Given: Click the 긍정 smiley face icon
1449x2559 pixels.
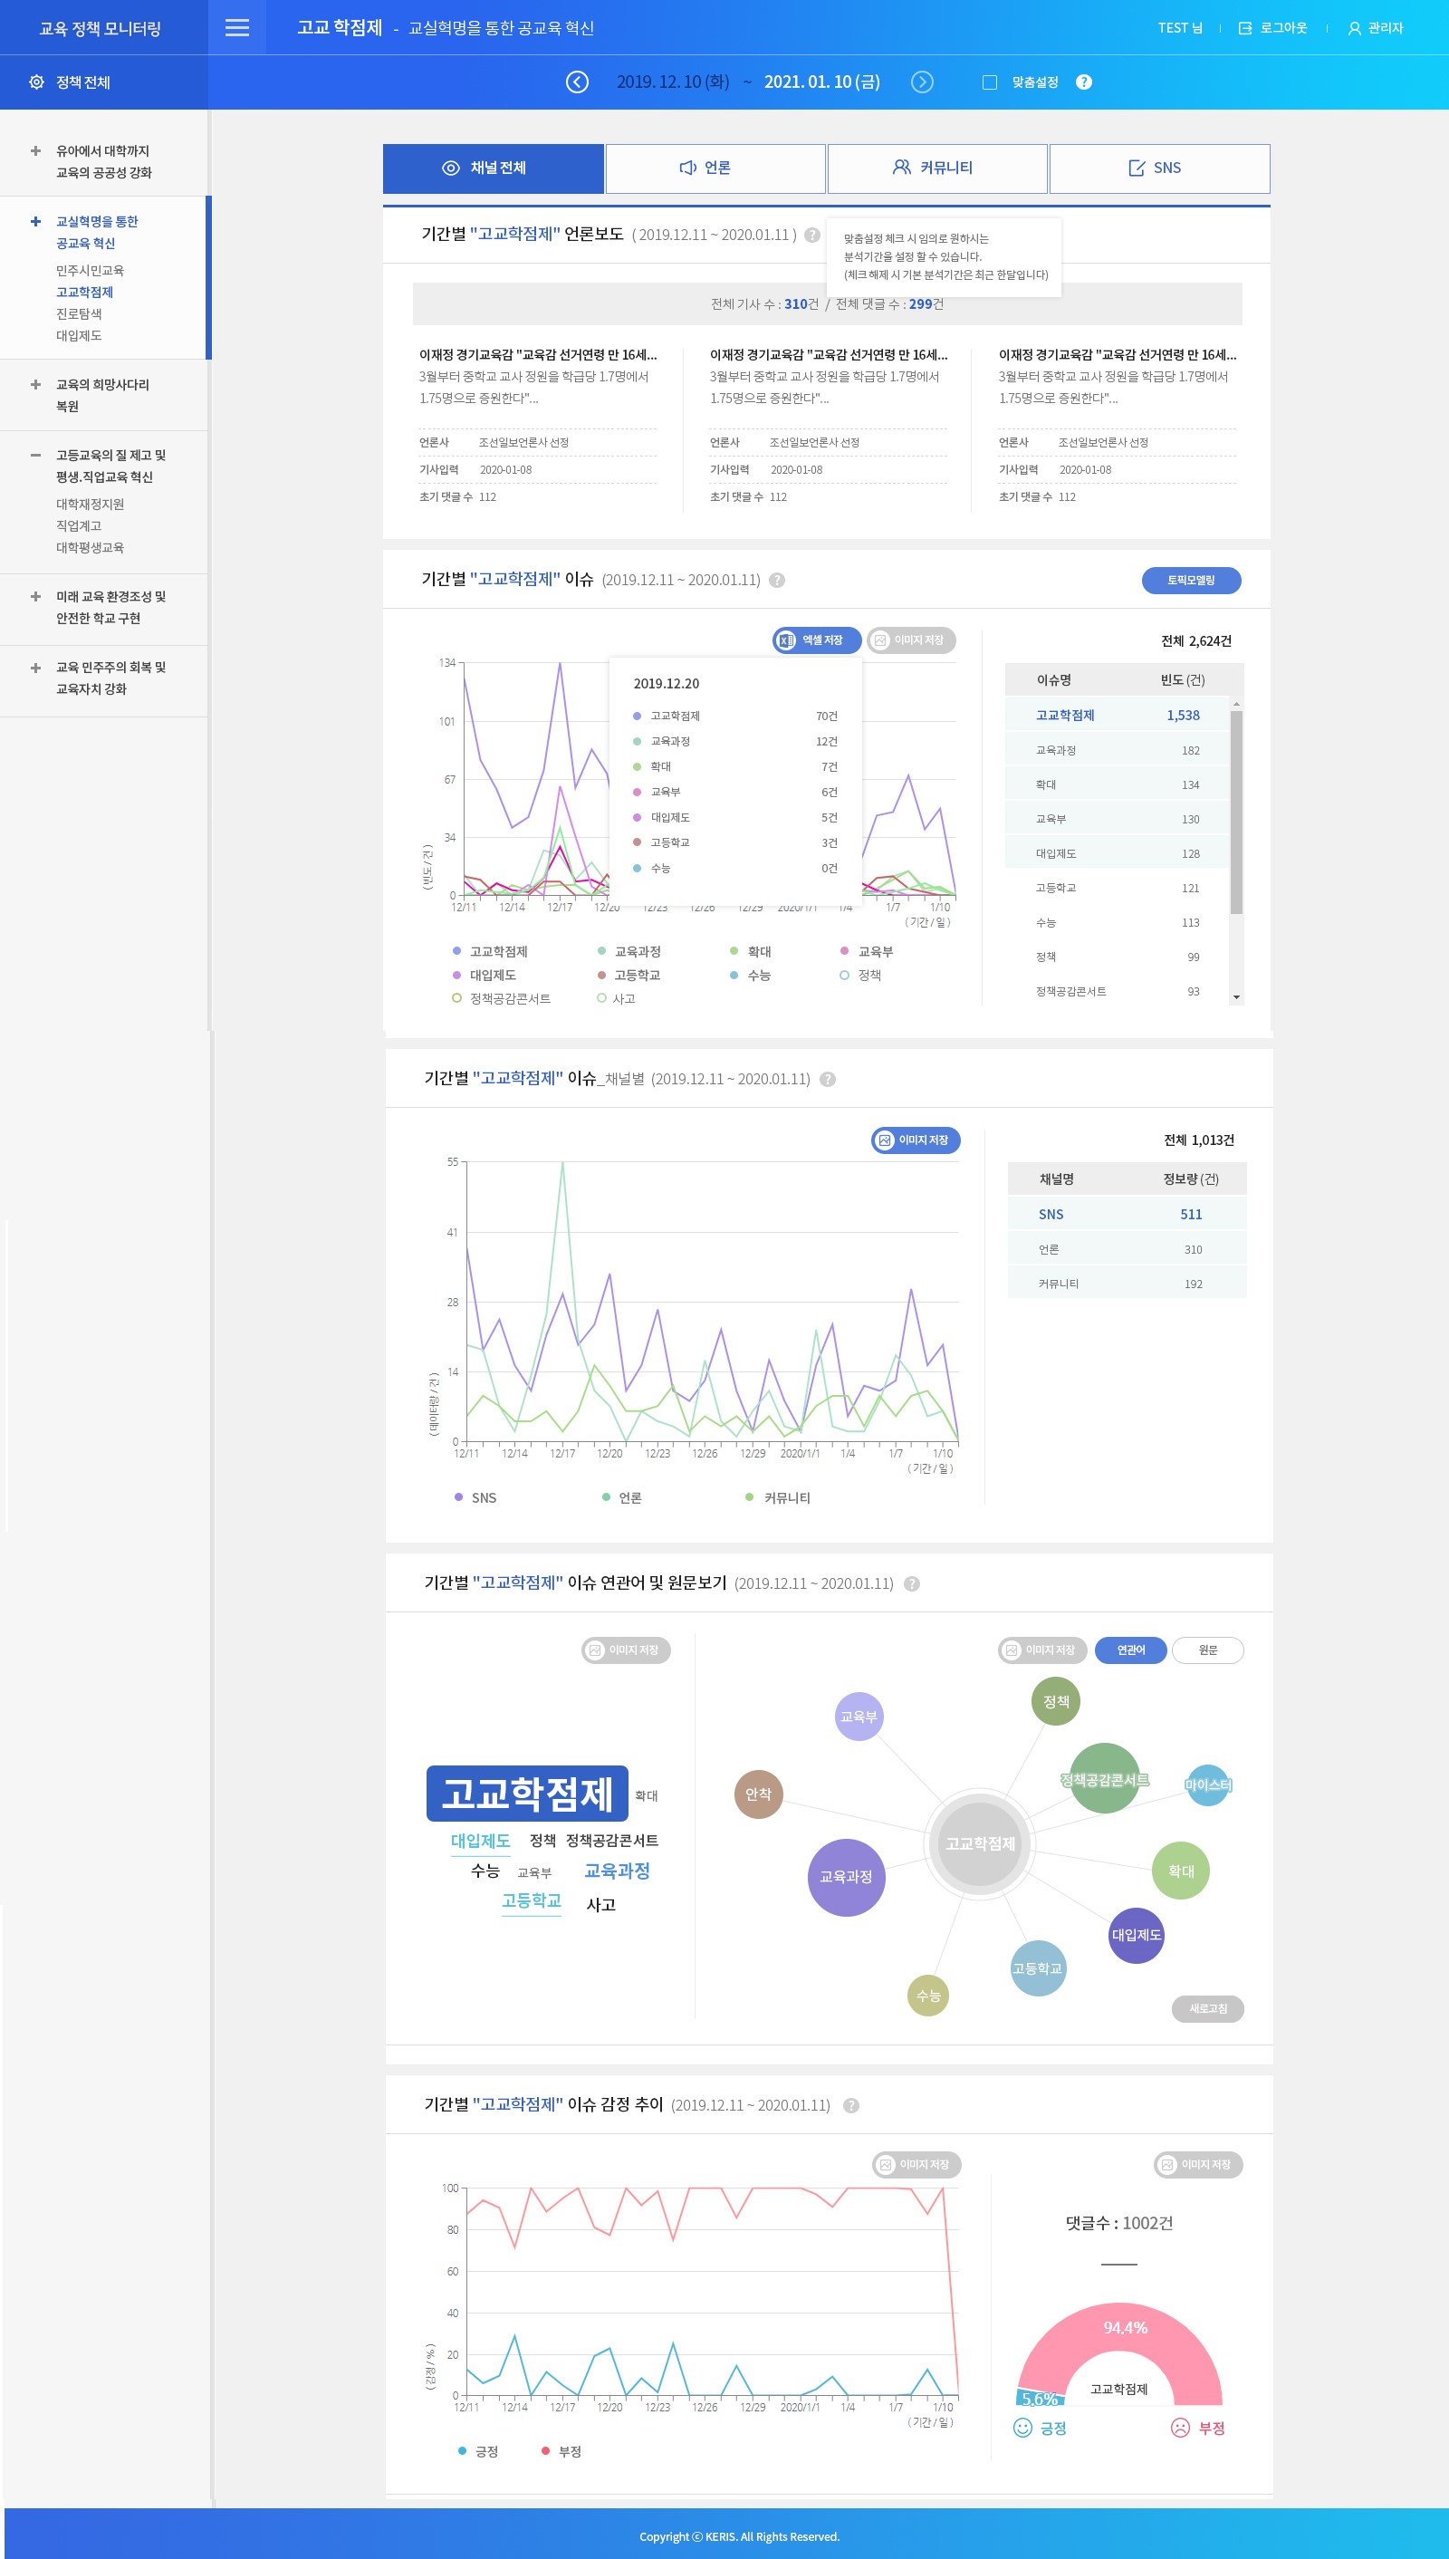Looking at the screenshot, I should (1022, 2428).
